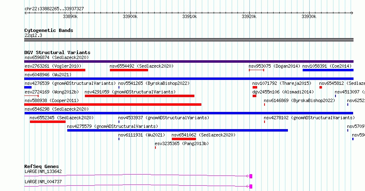Click the DGV Structural Variants track title
This screenshot has width=365, height=191.
57,52
